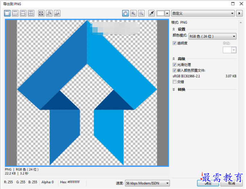Collapse the 设置 section
This screenshot has height=189, width=246.
(x=174, y=29)
